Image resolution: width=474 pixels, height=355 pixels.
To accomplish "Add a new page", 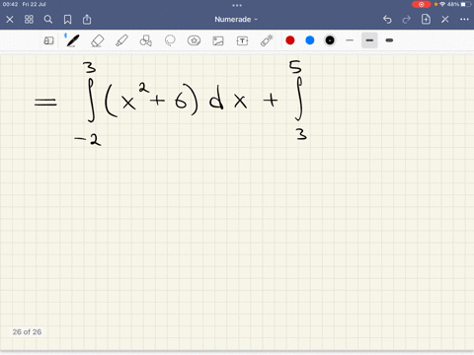I will 426,19.
